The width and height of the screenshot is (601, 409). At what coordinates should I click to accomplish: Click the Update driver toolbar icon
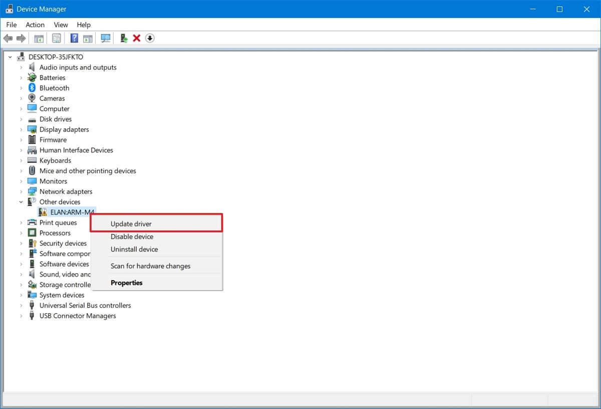click(x=124, y=38)
